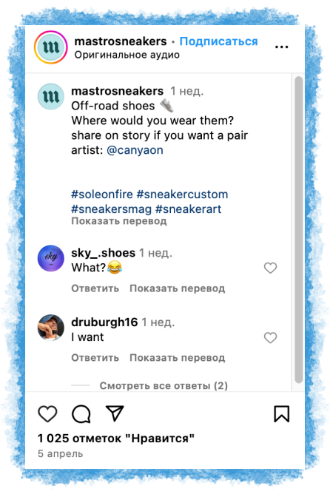Open the #soleonfire hashtag
The width and height of the screenshot is (330, 494).
point(102,194)
